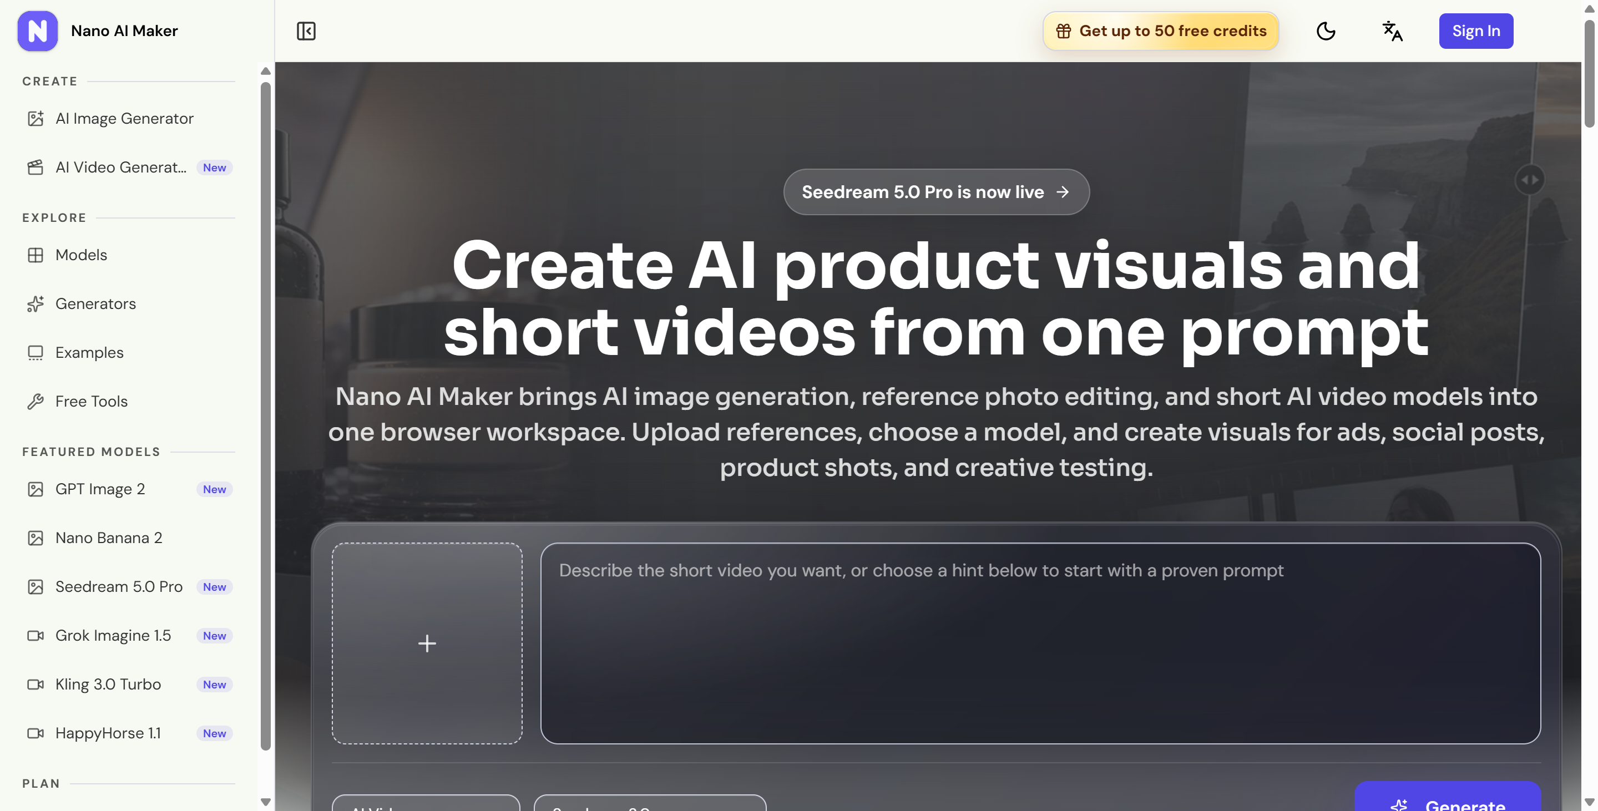
Task: Select Seedream 5.0 Pro in featured models
Action: point(128,587)
